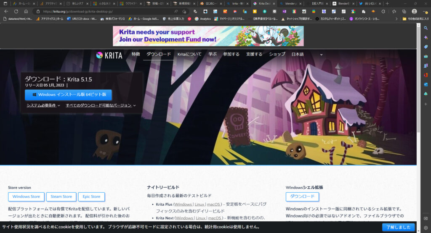Open the Collections icon
The image size is (431, 233).
[x=404, y=11]
